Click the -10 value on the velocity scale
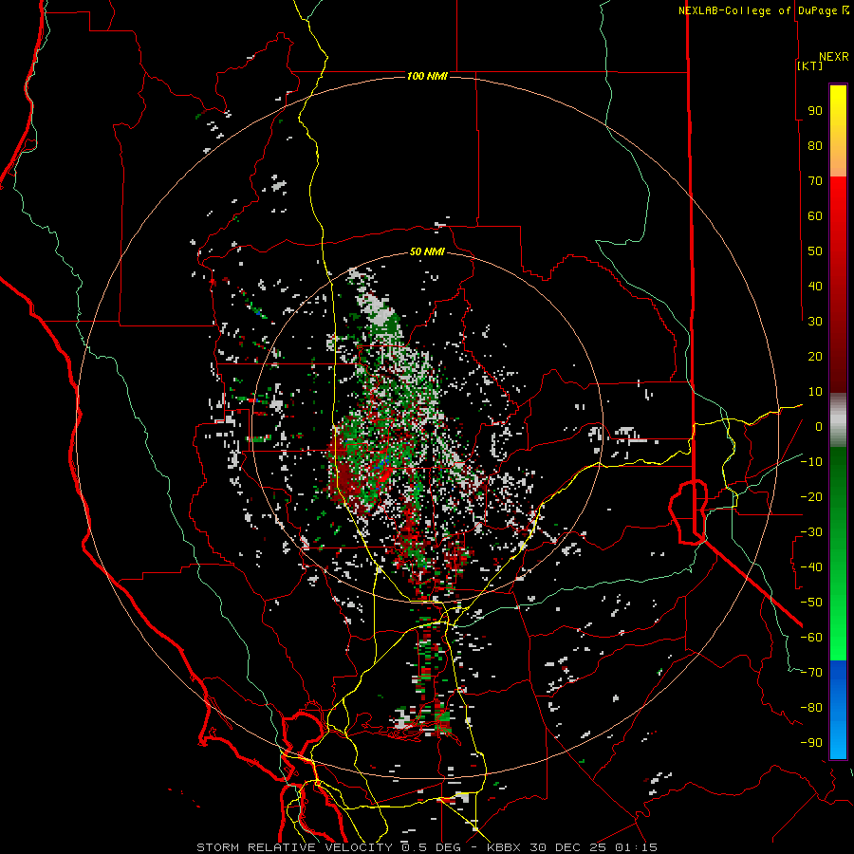 (811, 462)
